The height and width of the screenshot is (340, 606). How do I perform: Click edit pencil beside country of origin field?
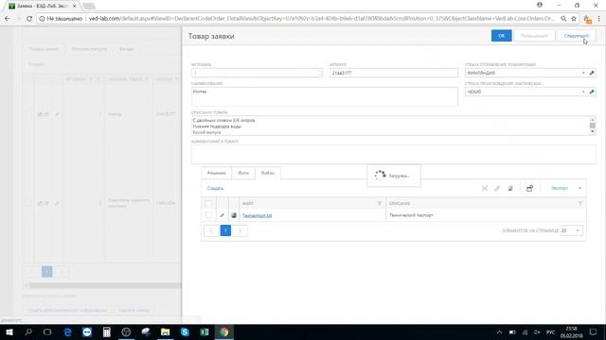592,92
